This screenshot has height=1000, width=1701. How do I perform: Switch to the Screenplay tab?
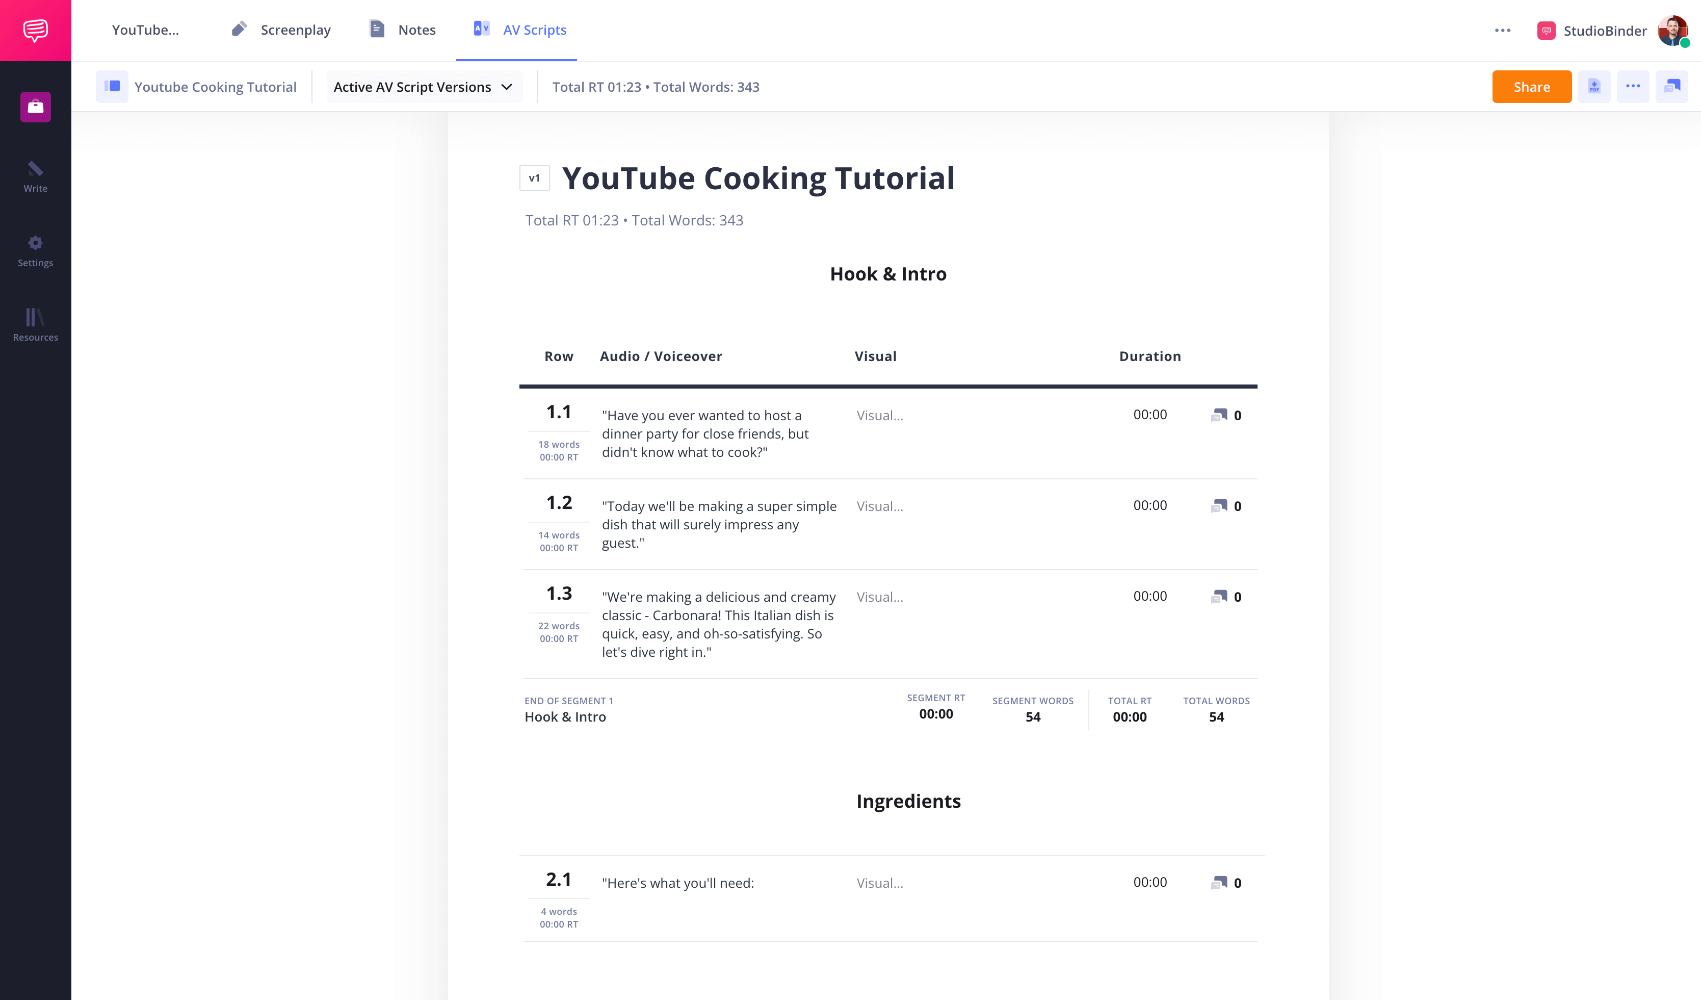click(281, 30)
